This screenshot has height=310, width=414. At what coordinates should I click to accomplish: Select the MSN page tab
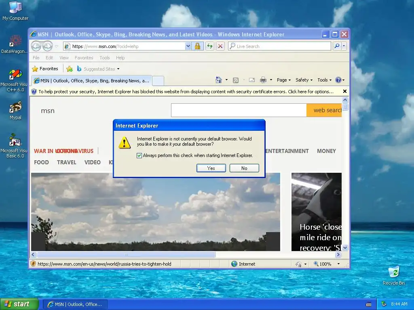tap(92, 81)
